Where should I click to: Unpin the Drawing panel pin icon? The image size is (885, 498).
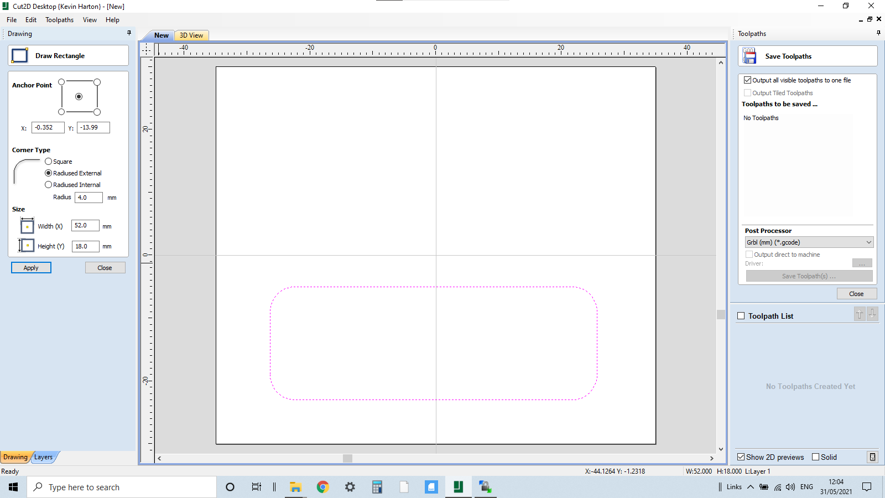click(129, 33)
